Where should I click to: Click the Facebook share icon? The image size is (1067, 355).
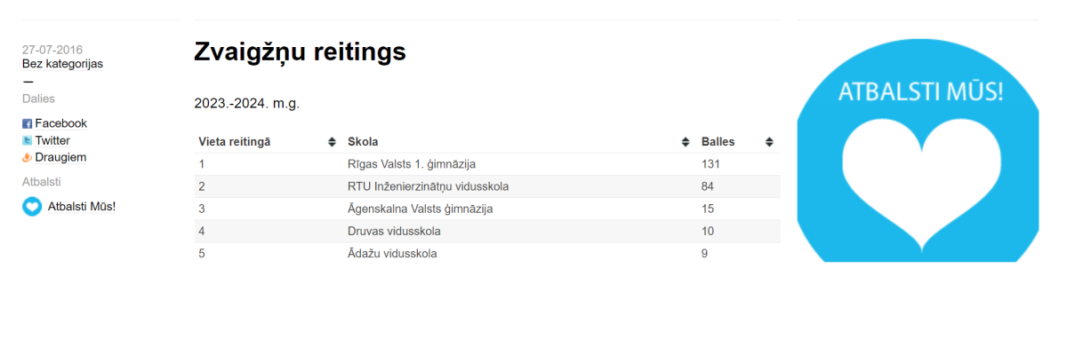[27, 124]
